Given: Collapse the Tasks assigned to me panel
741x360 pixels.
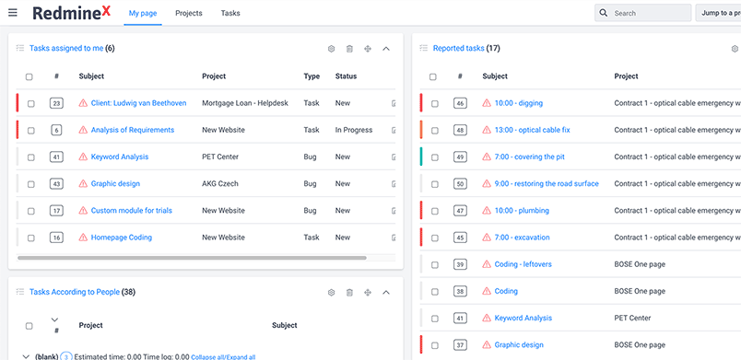Looking at the screenshot, I should click(386, 49).
